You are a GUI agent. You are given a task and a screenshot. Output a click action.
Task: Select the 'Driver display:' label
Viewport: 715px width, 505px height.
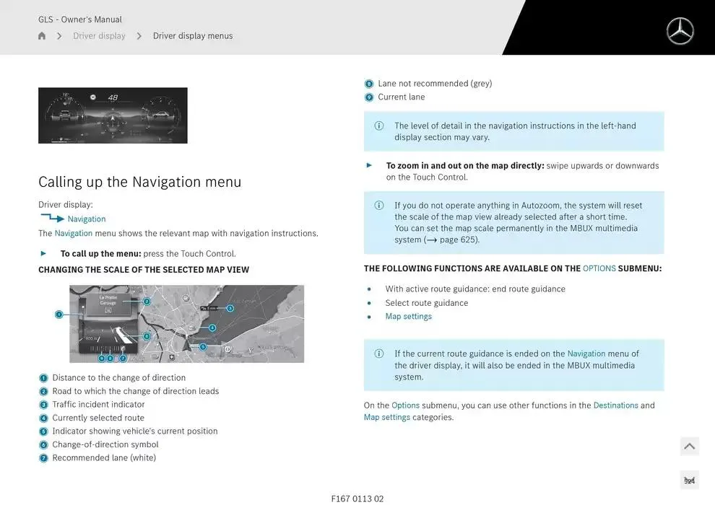point(66,205)
